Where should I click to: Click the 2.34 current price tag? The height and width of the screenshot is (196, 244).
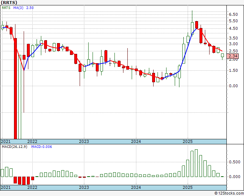pos(233,56)
